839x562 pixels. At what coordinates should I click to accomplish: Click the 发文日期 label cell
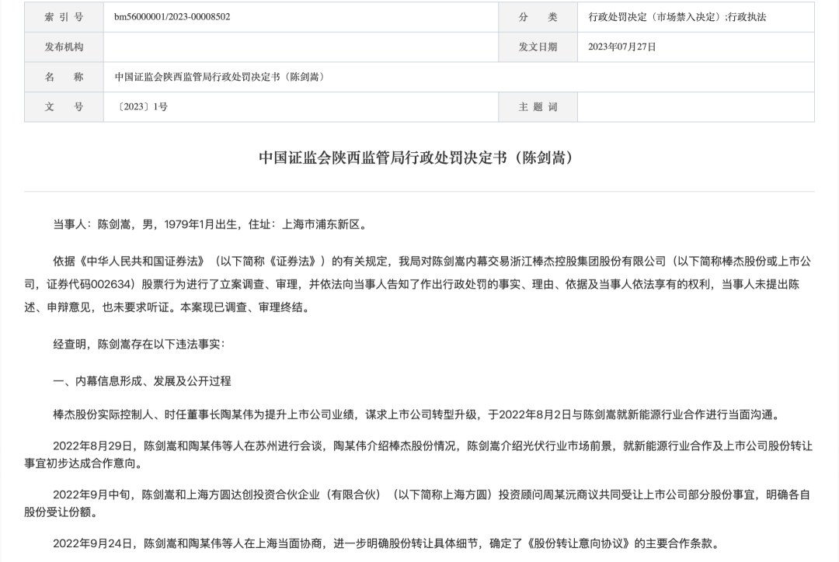[539, 47]
